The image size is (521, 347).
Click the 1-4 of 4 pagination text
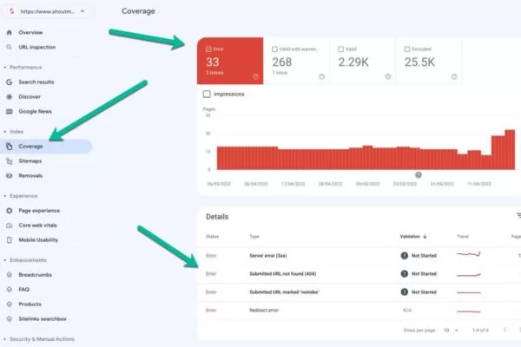click(x=480, y=330)
